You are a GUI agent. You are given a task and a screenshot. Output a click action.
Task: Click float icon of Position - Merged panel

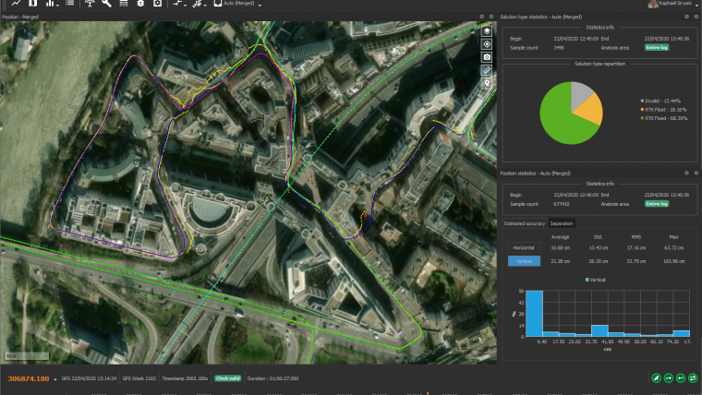click(482, 17)
